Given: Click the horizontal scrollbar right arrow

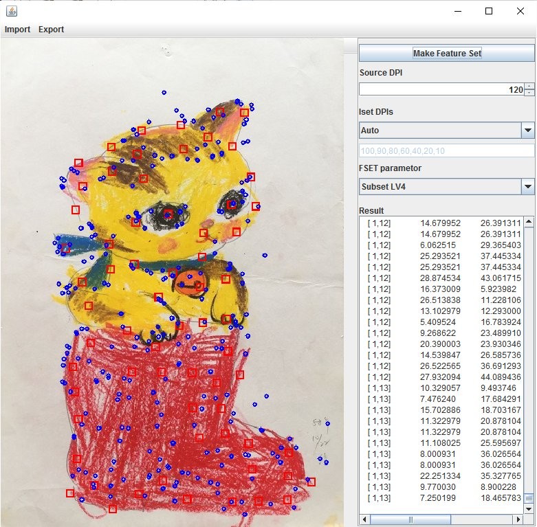Looking at the screenshot, I should click(518, 519).
